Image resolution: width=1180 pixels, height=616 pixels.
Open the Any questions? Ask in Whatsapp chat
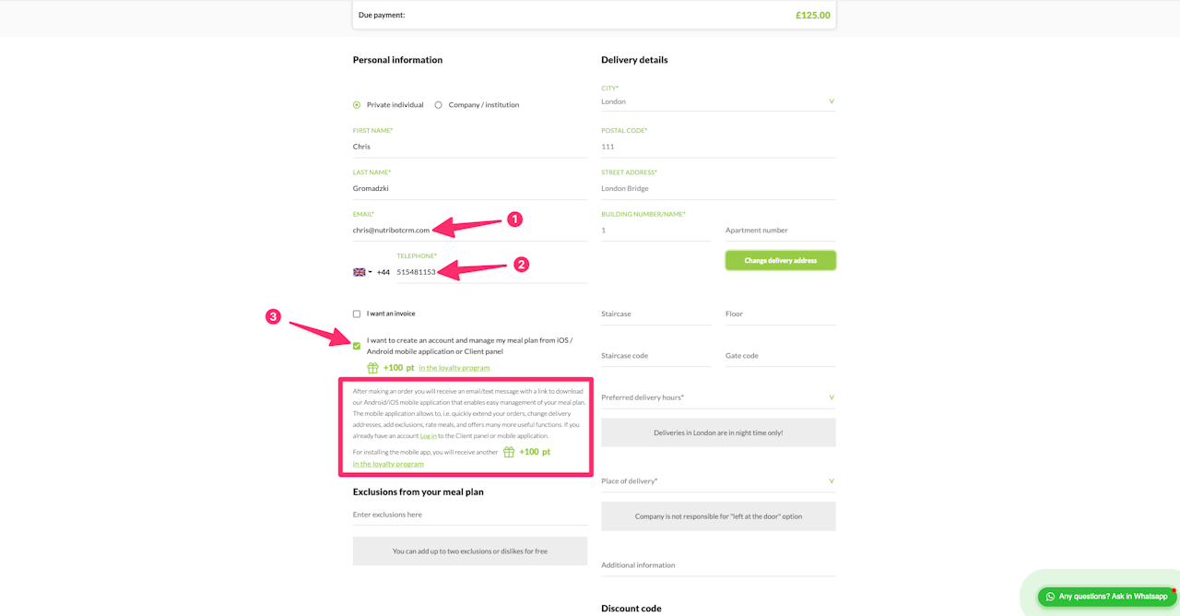(x=1106, y=597)
